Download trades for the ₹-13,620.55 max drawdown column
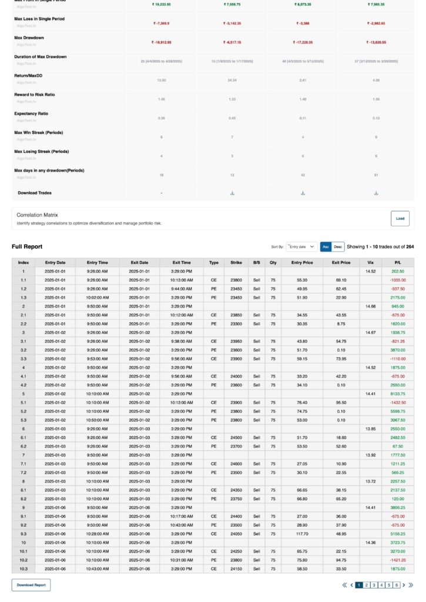The height and width of the screenshot is (602, 426). 376,193
